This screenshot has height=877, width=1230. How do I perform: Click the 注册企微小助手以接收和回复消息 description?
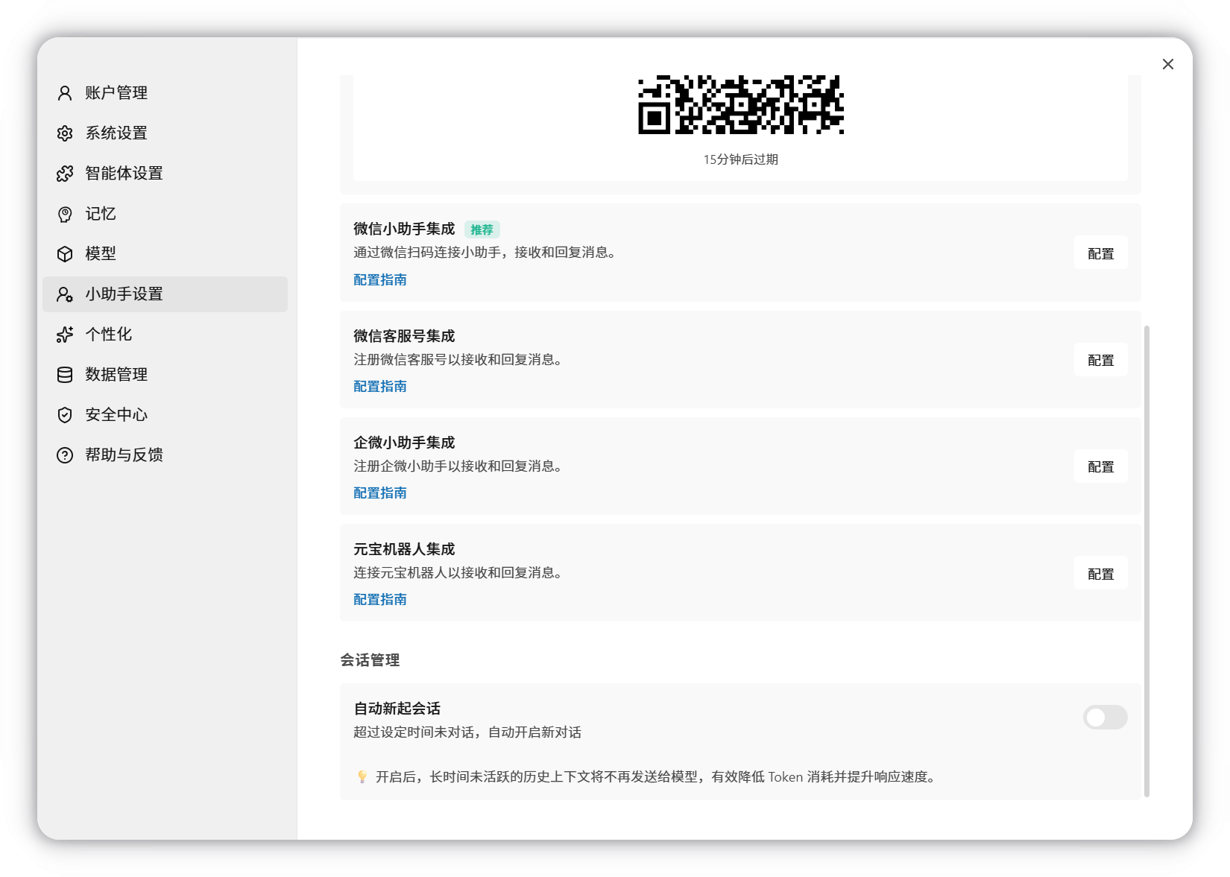458,466
